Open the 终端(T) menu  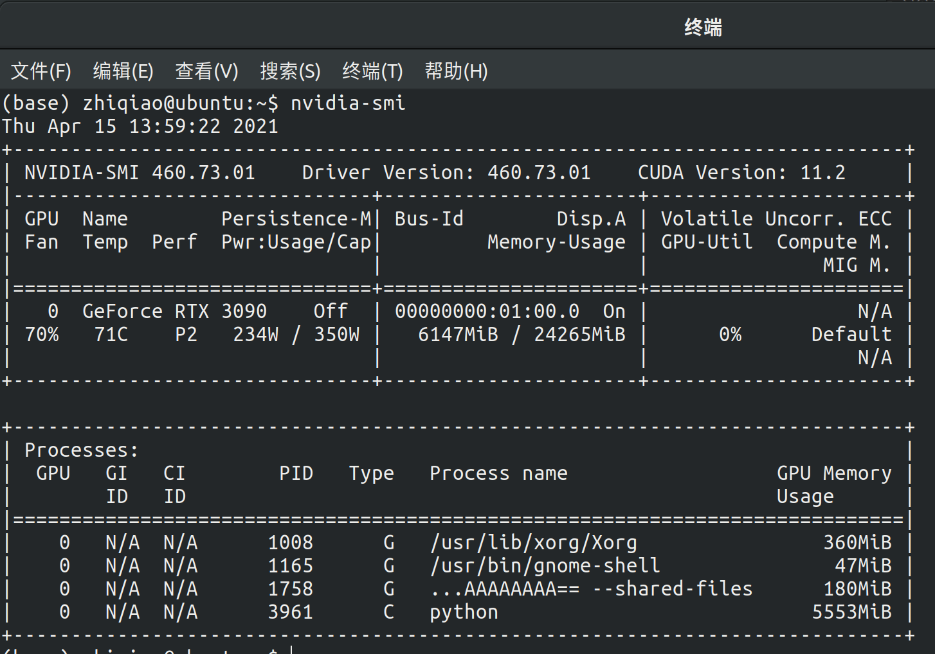(x=372, y=71)
